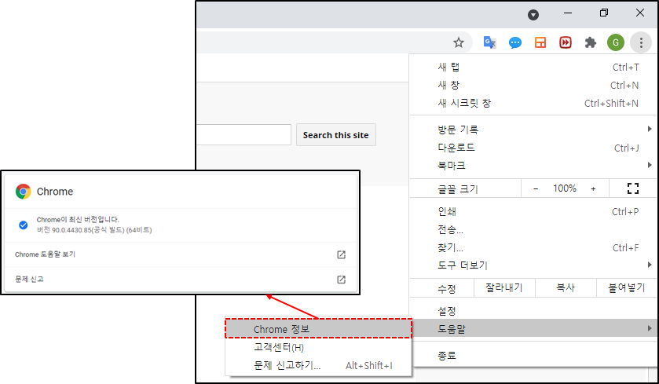
Task: Expand the 도구 더보기 submenu
Action: 533,265
